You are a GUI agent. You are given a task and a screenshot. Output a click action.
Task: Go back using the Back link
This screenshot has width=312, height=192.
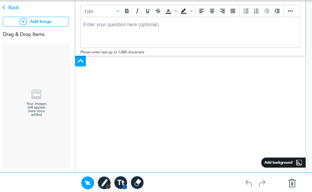point(11,8)
